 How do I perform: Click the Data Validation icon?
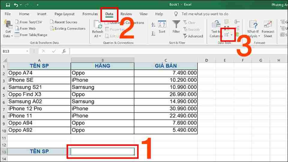point(226,35)
